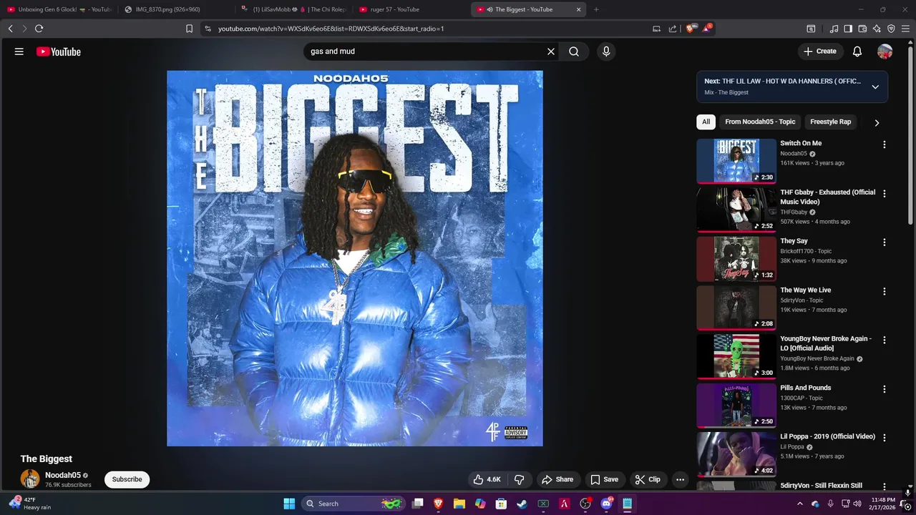The width and height of the screenshot is (916, 515).
Task: Switch to the LilSavMobb Chi Roleplay tab
Action: click(293, 9)
